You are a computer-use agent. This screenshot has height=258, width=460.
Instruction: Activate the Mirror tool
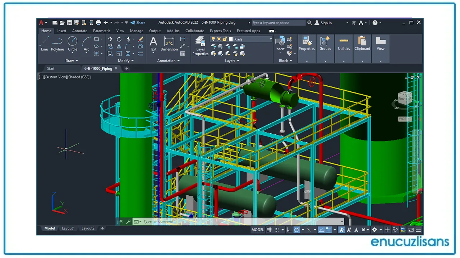pos(119,46)
